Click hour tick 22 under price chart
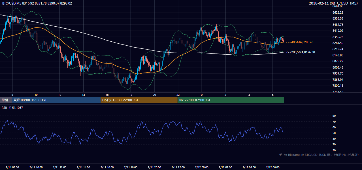The image size is (362, 170). (178, 95)
